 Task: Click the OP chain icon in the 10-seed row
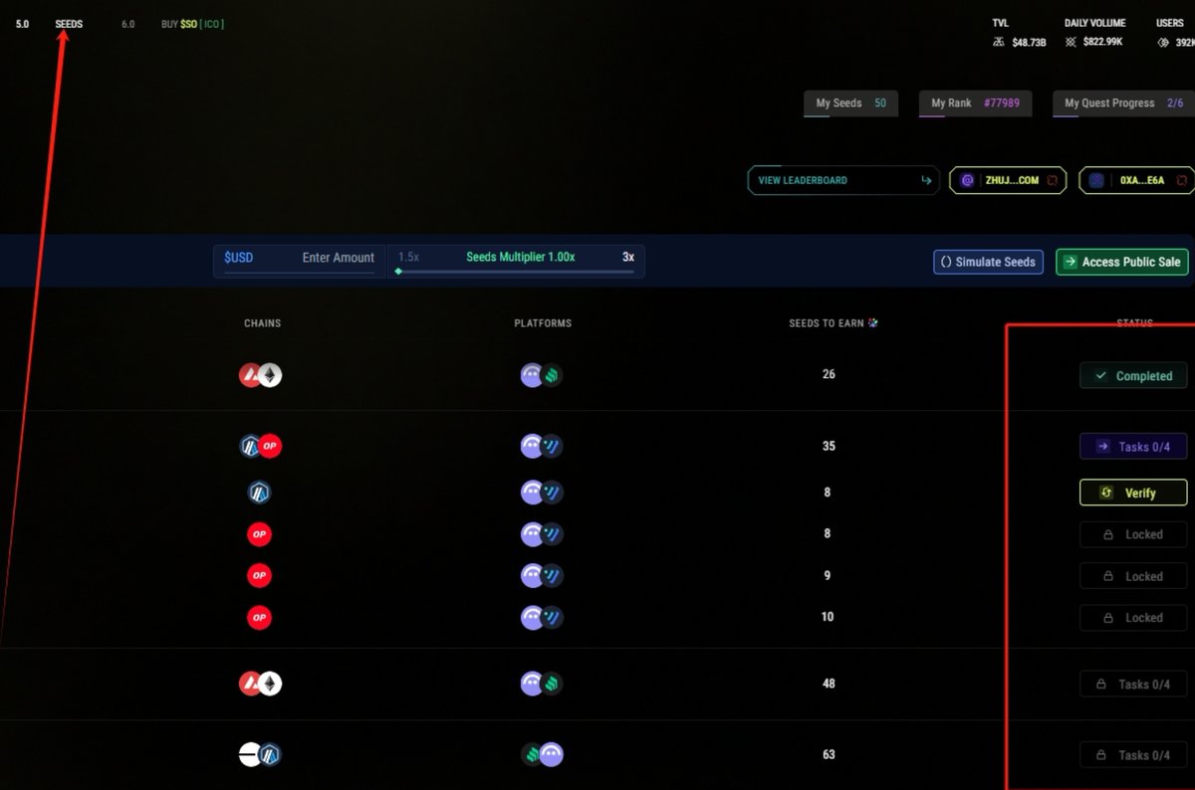click(259, 618)
